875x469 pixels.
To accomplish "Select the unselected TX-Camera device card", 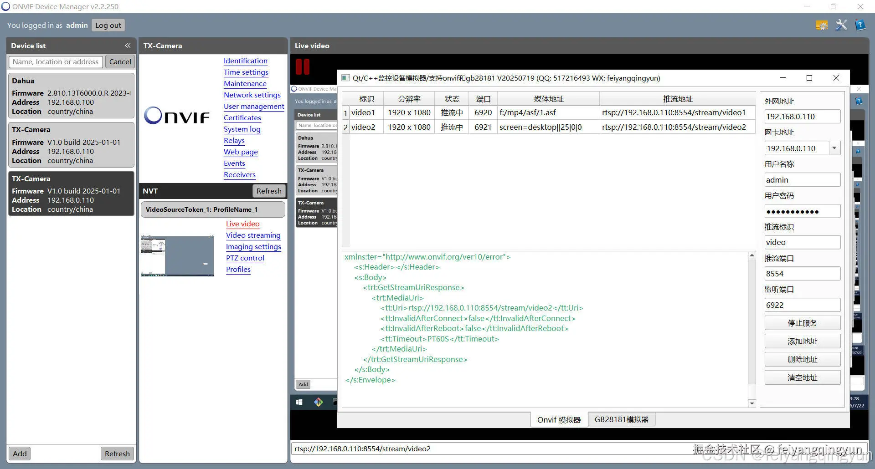I will 71,145.
